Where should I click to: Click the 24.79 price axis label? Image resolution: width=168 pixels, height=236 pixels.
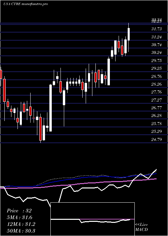(x=157, y=140)
